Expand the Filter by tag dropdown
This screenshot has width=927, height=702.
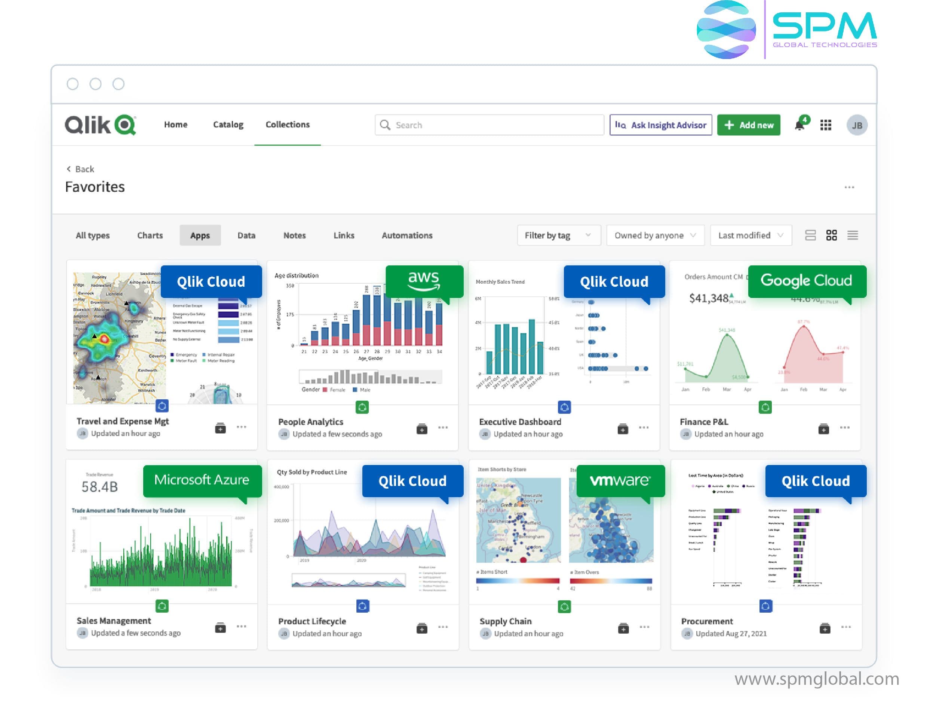[x=559, y=235]
